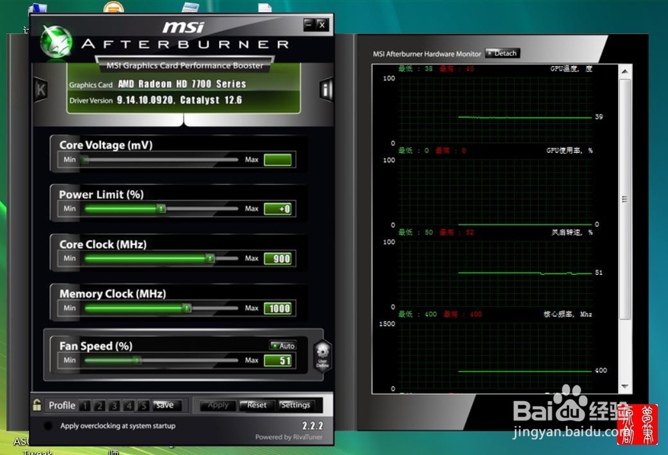This screenshot has height=455, width=668.
Task: Click the fan User Define gear icon
Action: [x=323, y=356]
